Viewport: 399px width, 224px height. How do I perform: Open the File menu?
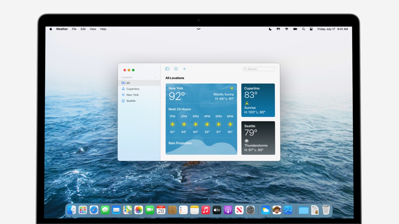(74, 29)
